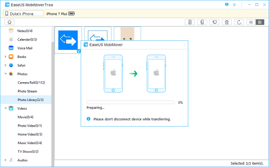Click the dialog's EaseUS MobiMover logo icon
269x167 pixels.
86,45
